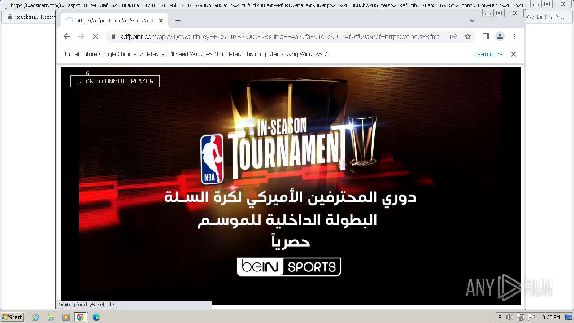Dismiss the Chrome update notification bar

(x=513, y=54)
